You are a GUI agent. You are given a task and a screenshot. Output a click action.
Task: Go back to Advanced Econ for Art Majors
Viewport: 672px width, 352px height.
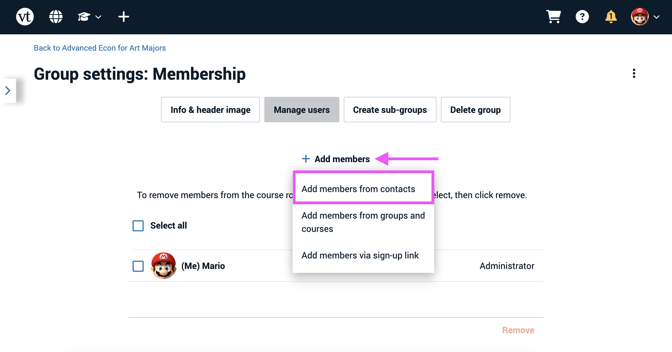point(100,48)
